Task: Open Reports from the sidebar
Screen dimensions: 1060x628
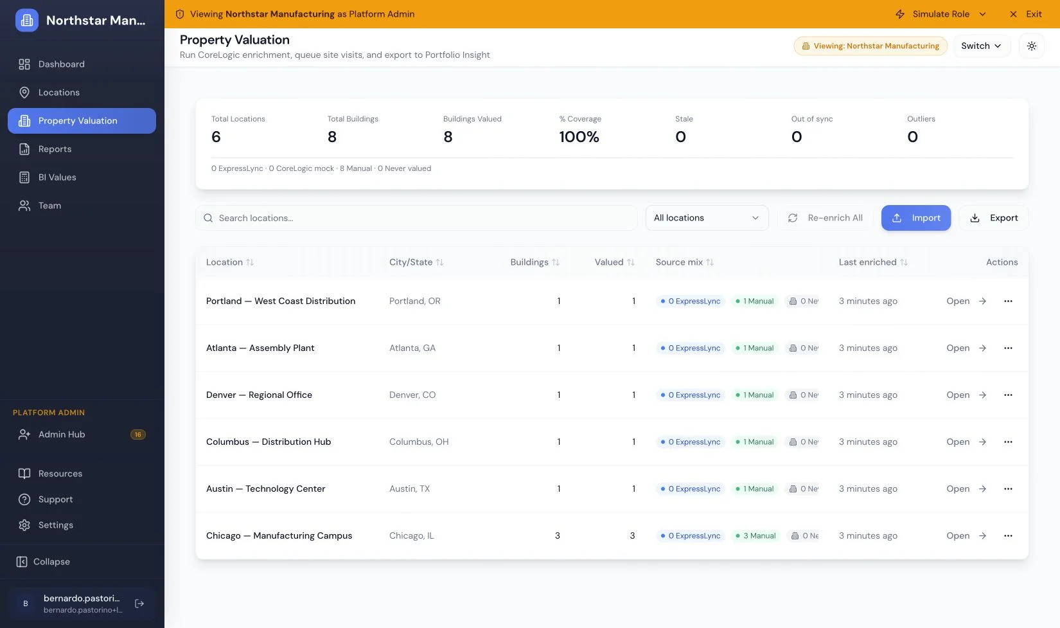Action: [82, 149]
